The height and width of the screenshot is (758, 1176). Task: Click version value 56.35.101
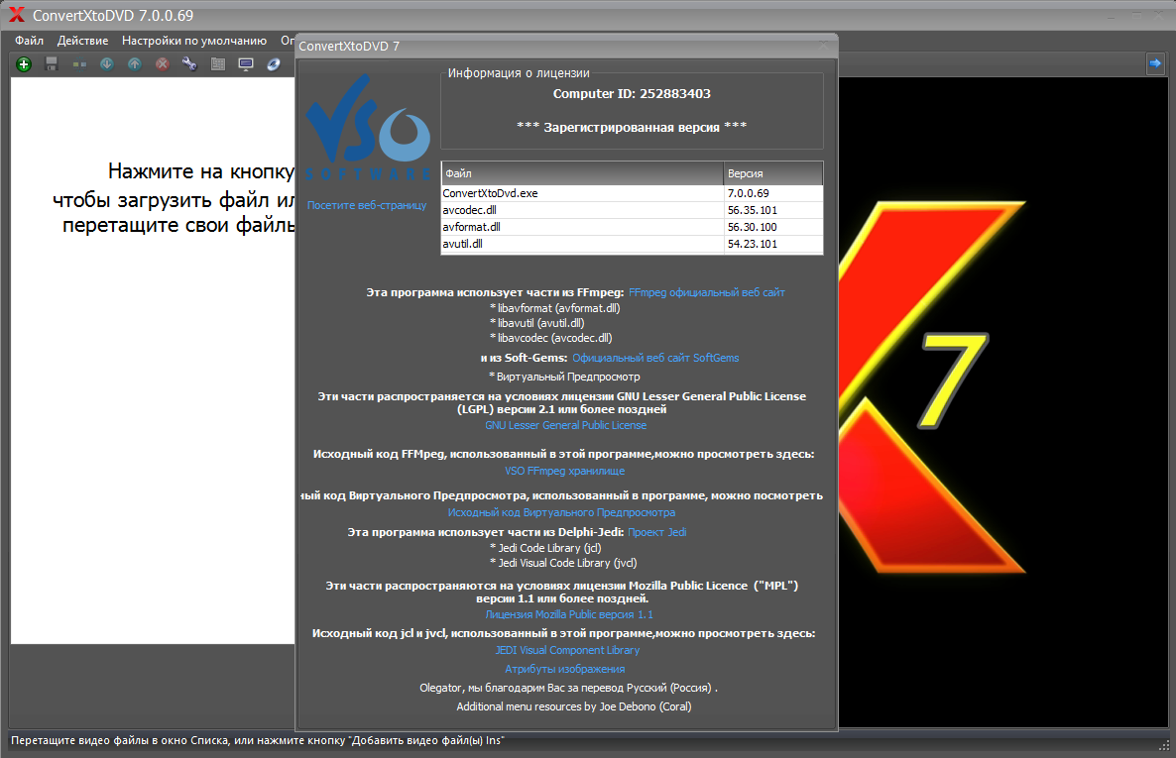753,210
